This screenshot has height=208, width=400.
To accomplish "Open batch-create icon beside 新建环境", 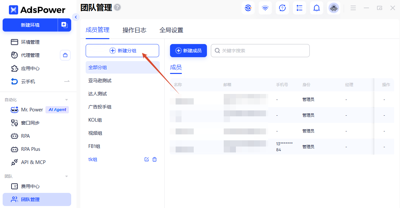I will pyautogui.click(x=65, y=25).
